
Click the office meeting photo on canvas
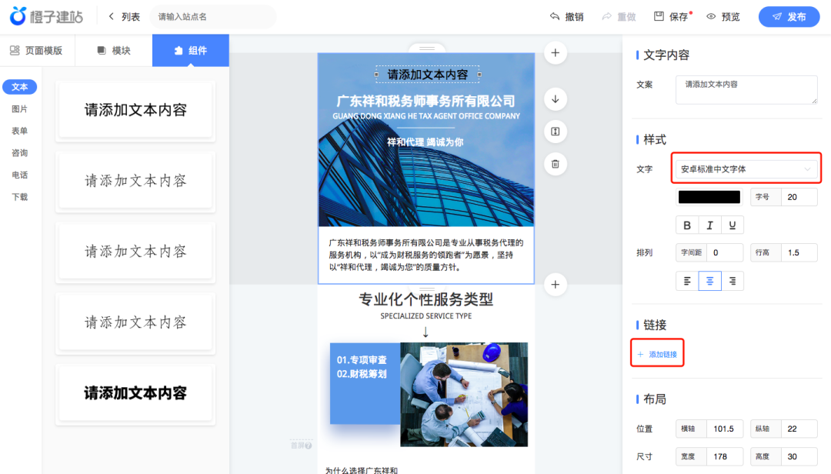point(464,395)
